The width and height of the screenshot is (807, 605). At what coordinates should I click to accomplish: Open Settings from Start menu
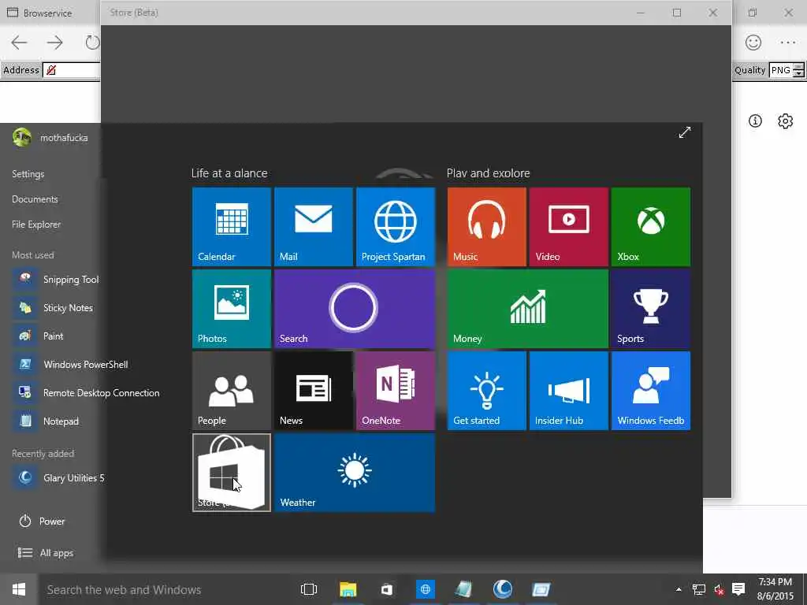coord(28,174)
